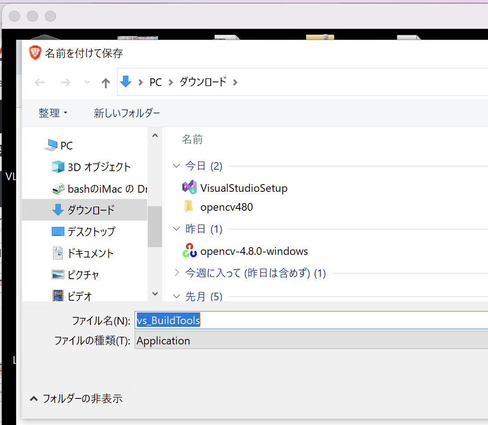Click the sidebar ダウンロード arrow icon
This screenshot has width=488, height=425.
coord(58,210)
